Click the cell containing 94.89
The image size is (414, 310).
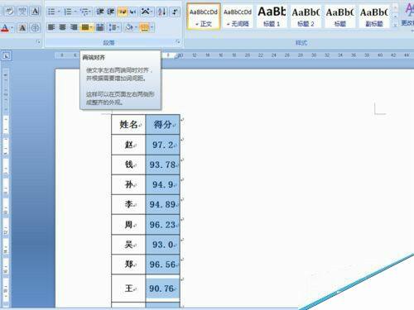pyautogui.click(x=163, y=204)
